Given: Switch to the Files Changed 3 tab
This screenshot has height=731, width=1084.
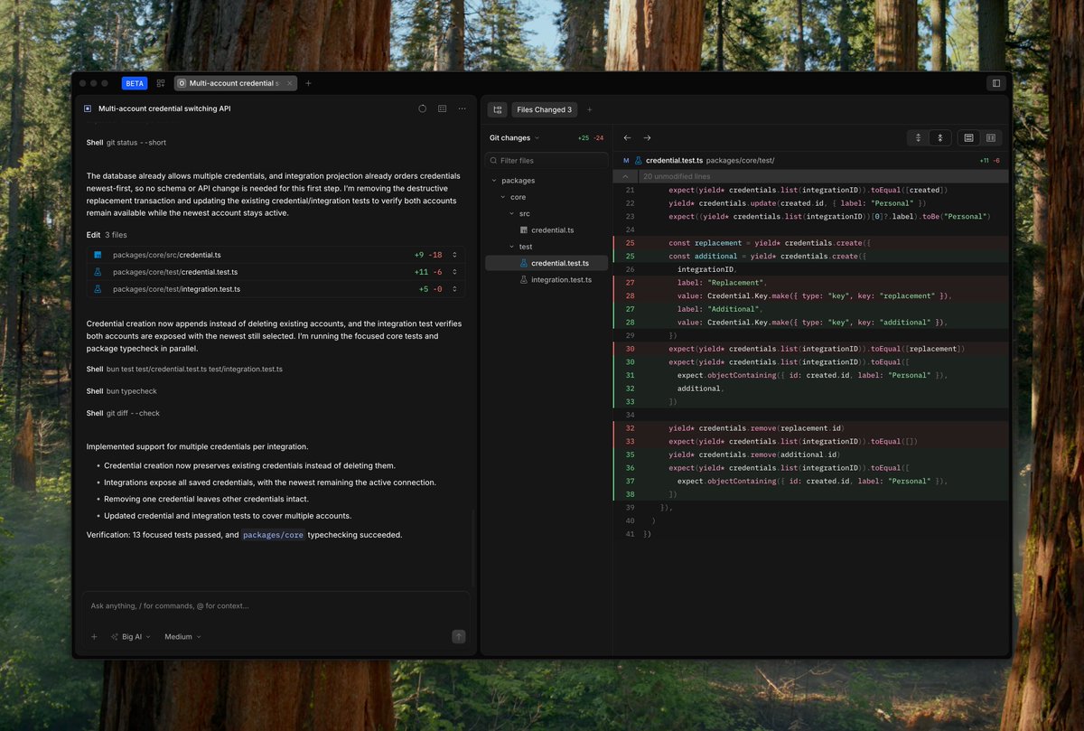Looking at the screenshot, I should [x=544, y=109].
